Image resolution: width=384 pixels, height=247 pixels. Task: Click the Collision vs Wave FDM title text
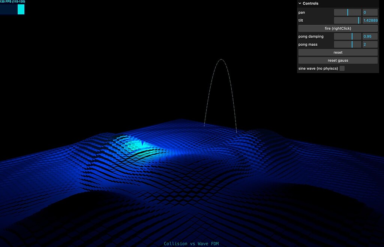click(192, 243)
